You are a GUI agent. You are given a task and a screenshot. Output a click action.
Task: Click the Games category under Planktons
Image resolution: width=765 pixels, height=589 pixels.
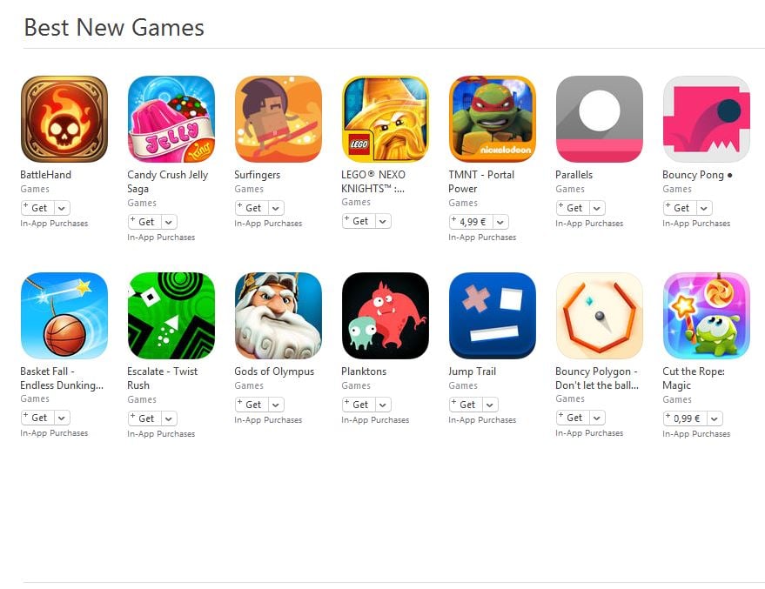[x=356, y=385]
